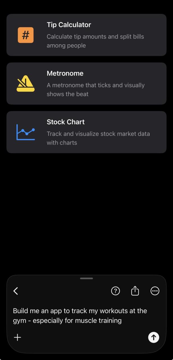Collapse the input panel using the handle
This screenshot has height=360, width=173.
click(86, 278)
